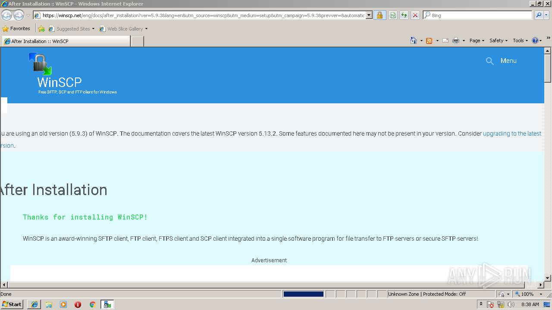Print the page with the printer icon
Screen dimensions: 552x310
point(456,40)
